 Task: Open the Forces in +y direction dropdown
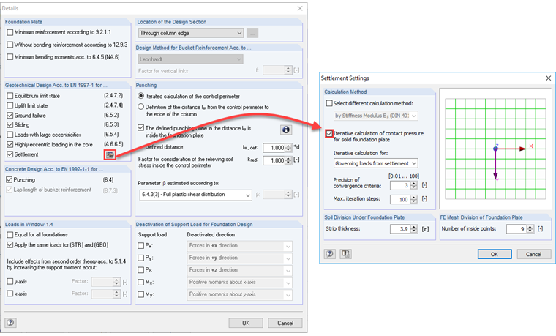tap(240, 258)
